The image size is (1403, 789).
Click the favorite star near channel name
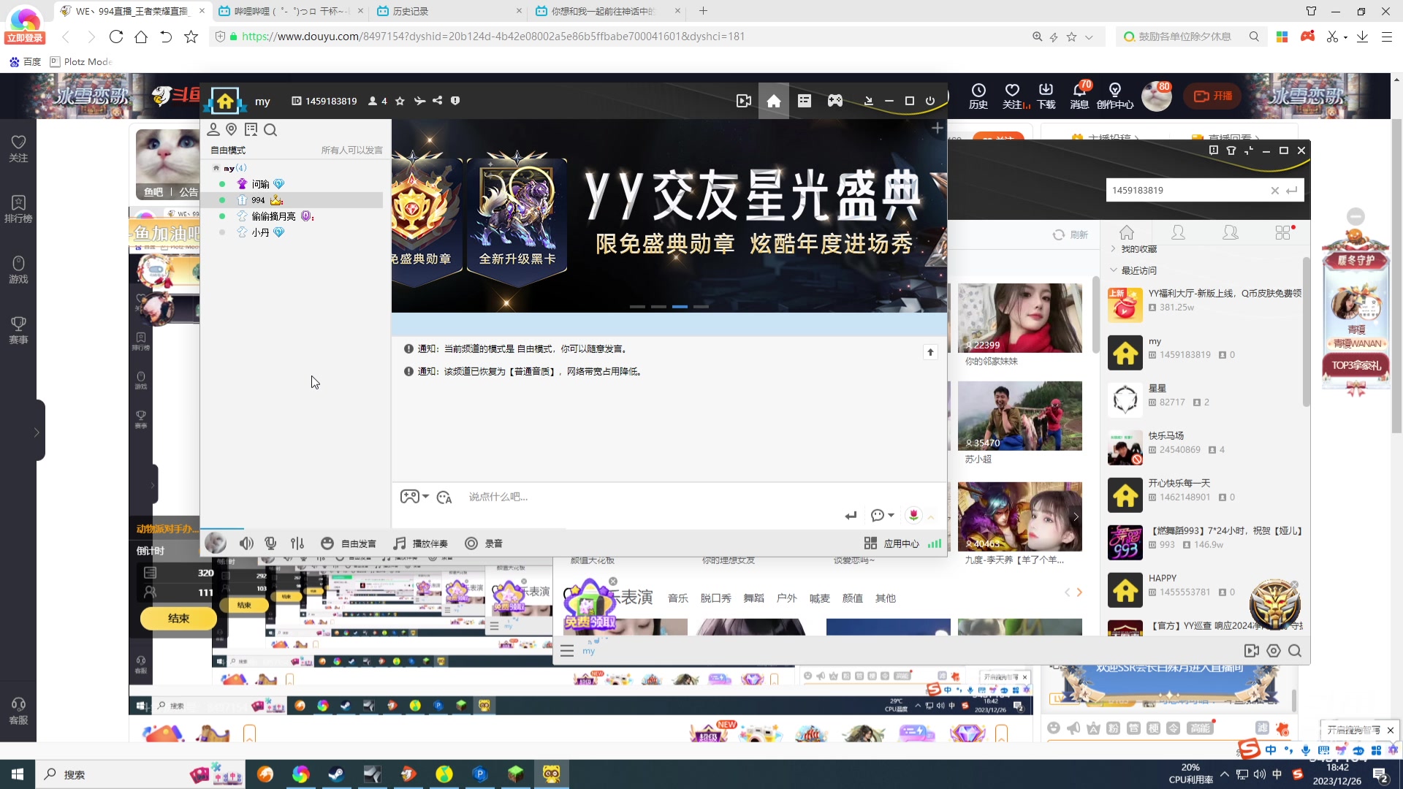tap(400, 101)
